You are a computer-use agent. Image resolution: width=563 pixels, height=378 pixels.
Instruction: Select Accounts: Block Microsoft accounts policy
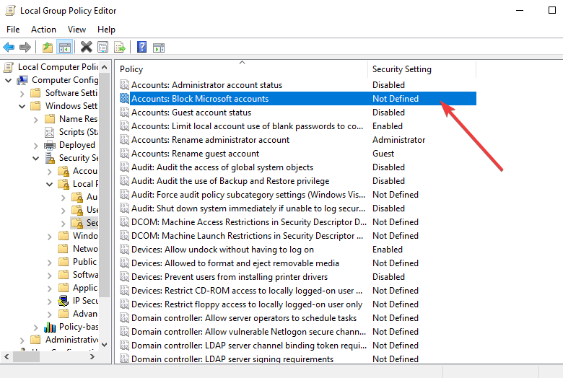coord(297,99)
